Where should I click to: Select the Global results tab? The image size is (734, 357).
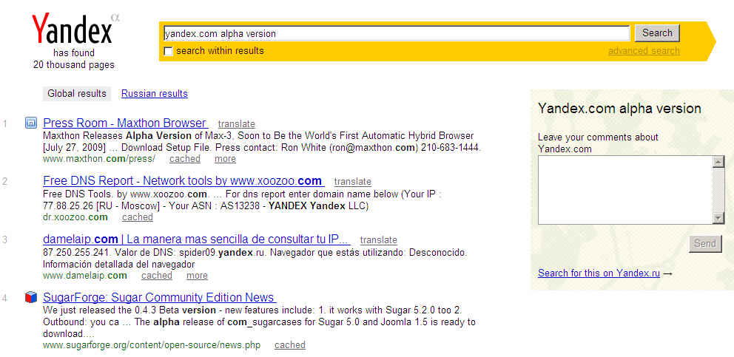(77, 94)
